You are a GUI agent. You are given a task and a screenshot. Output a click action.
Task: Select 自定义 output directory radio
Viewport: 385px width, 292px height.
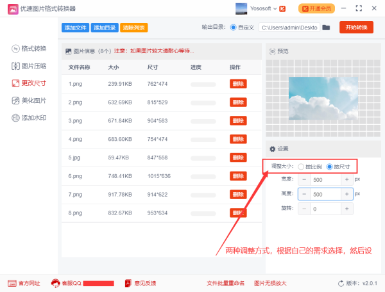pyautogui.click(x=233, y=28)
